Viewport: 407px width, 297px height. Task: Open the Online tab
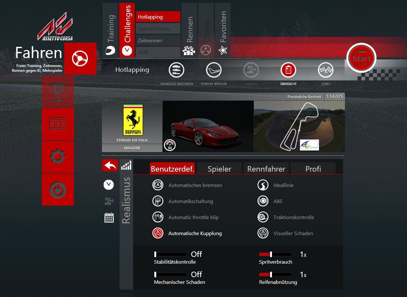tap(206, 30)
